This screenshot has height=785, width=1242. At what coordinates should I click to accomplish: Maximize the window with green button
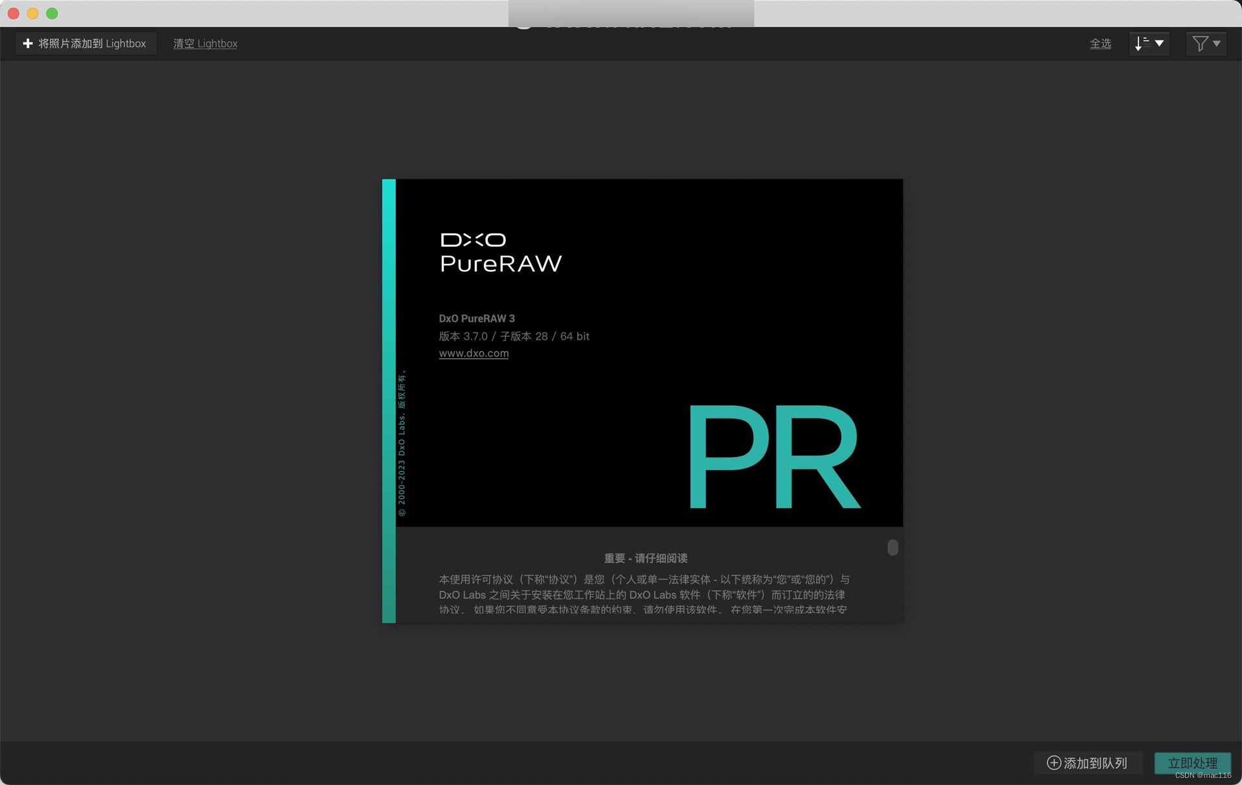click(x=52, y=13)
